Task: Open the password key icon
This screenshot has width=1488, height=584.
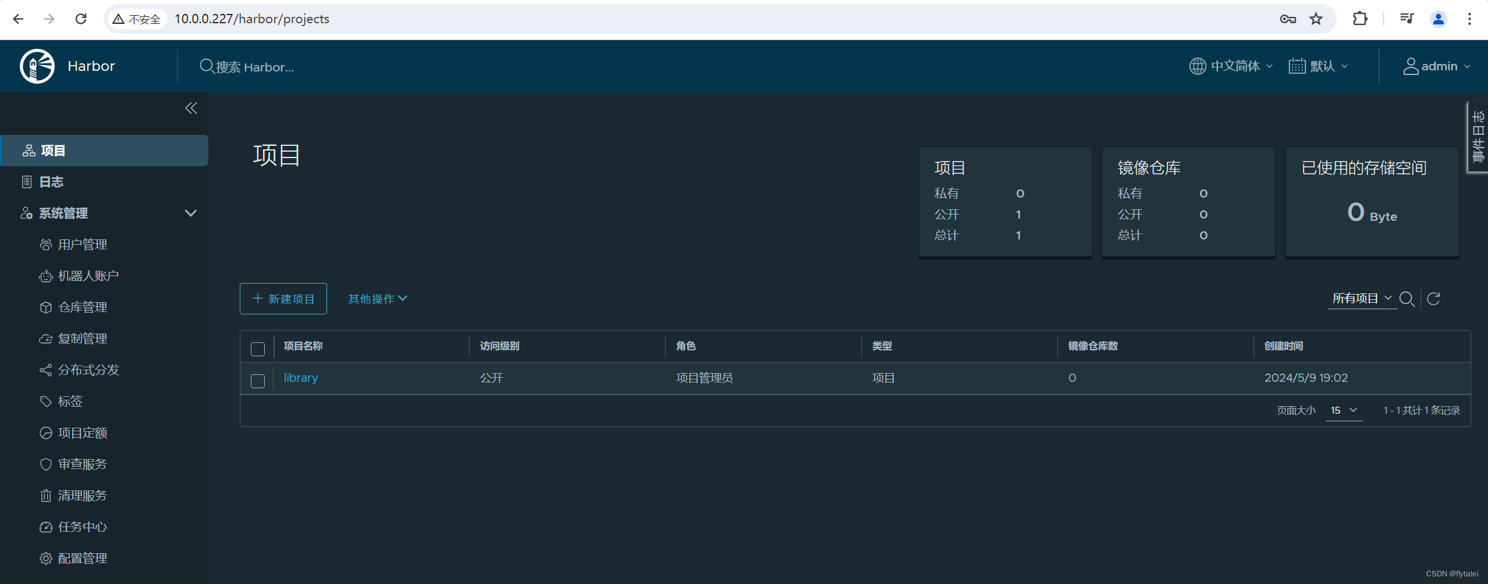Action: [1288, 19]
